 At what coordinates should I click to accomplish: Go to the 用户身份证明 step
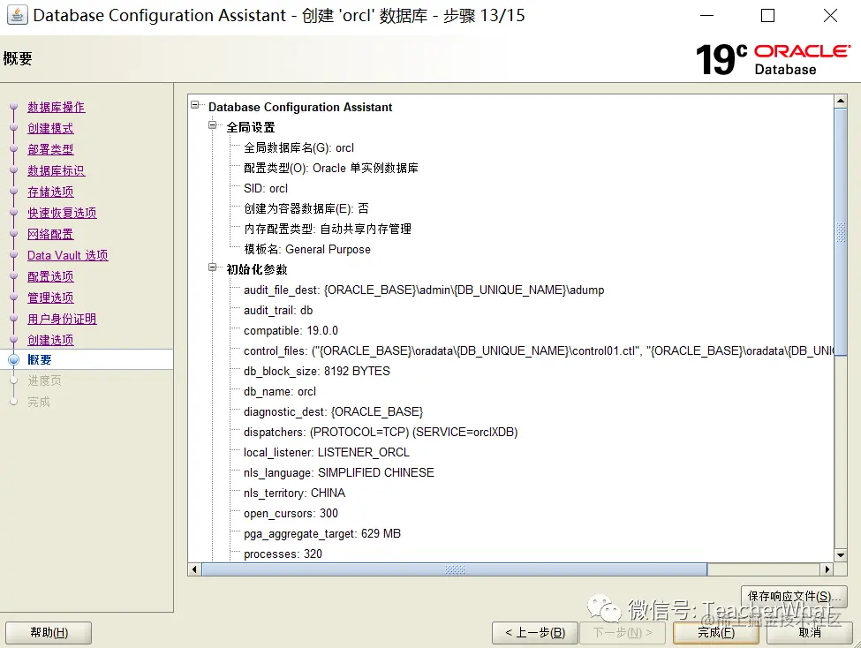(62, 319)
